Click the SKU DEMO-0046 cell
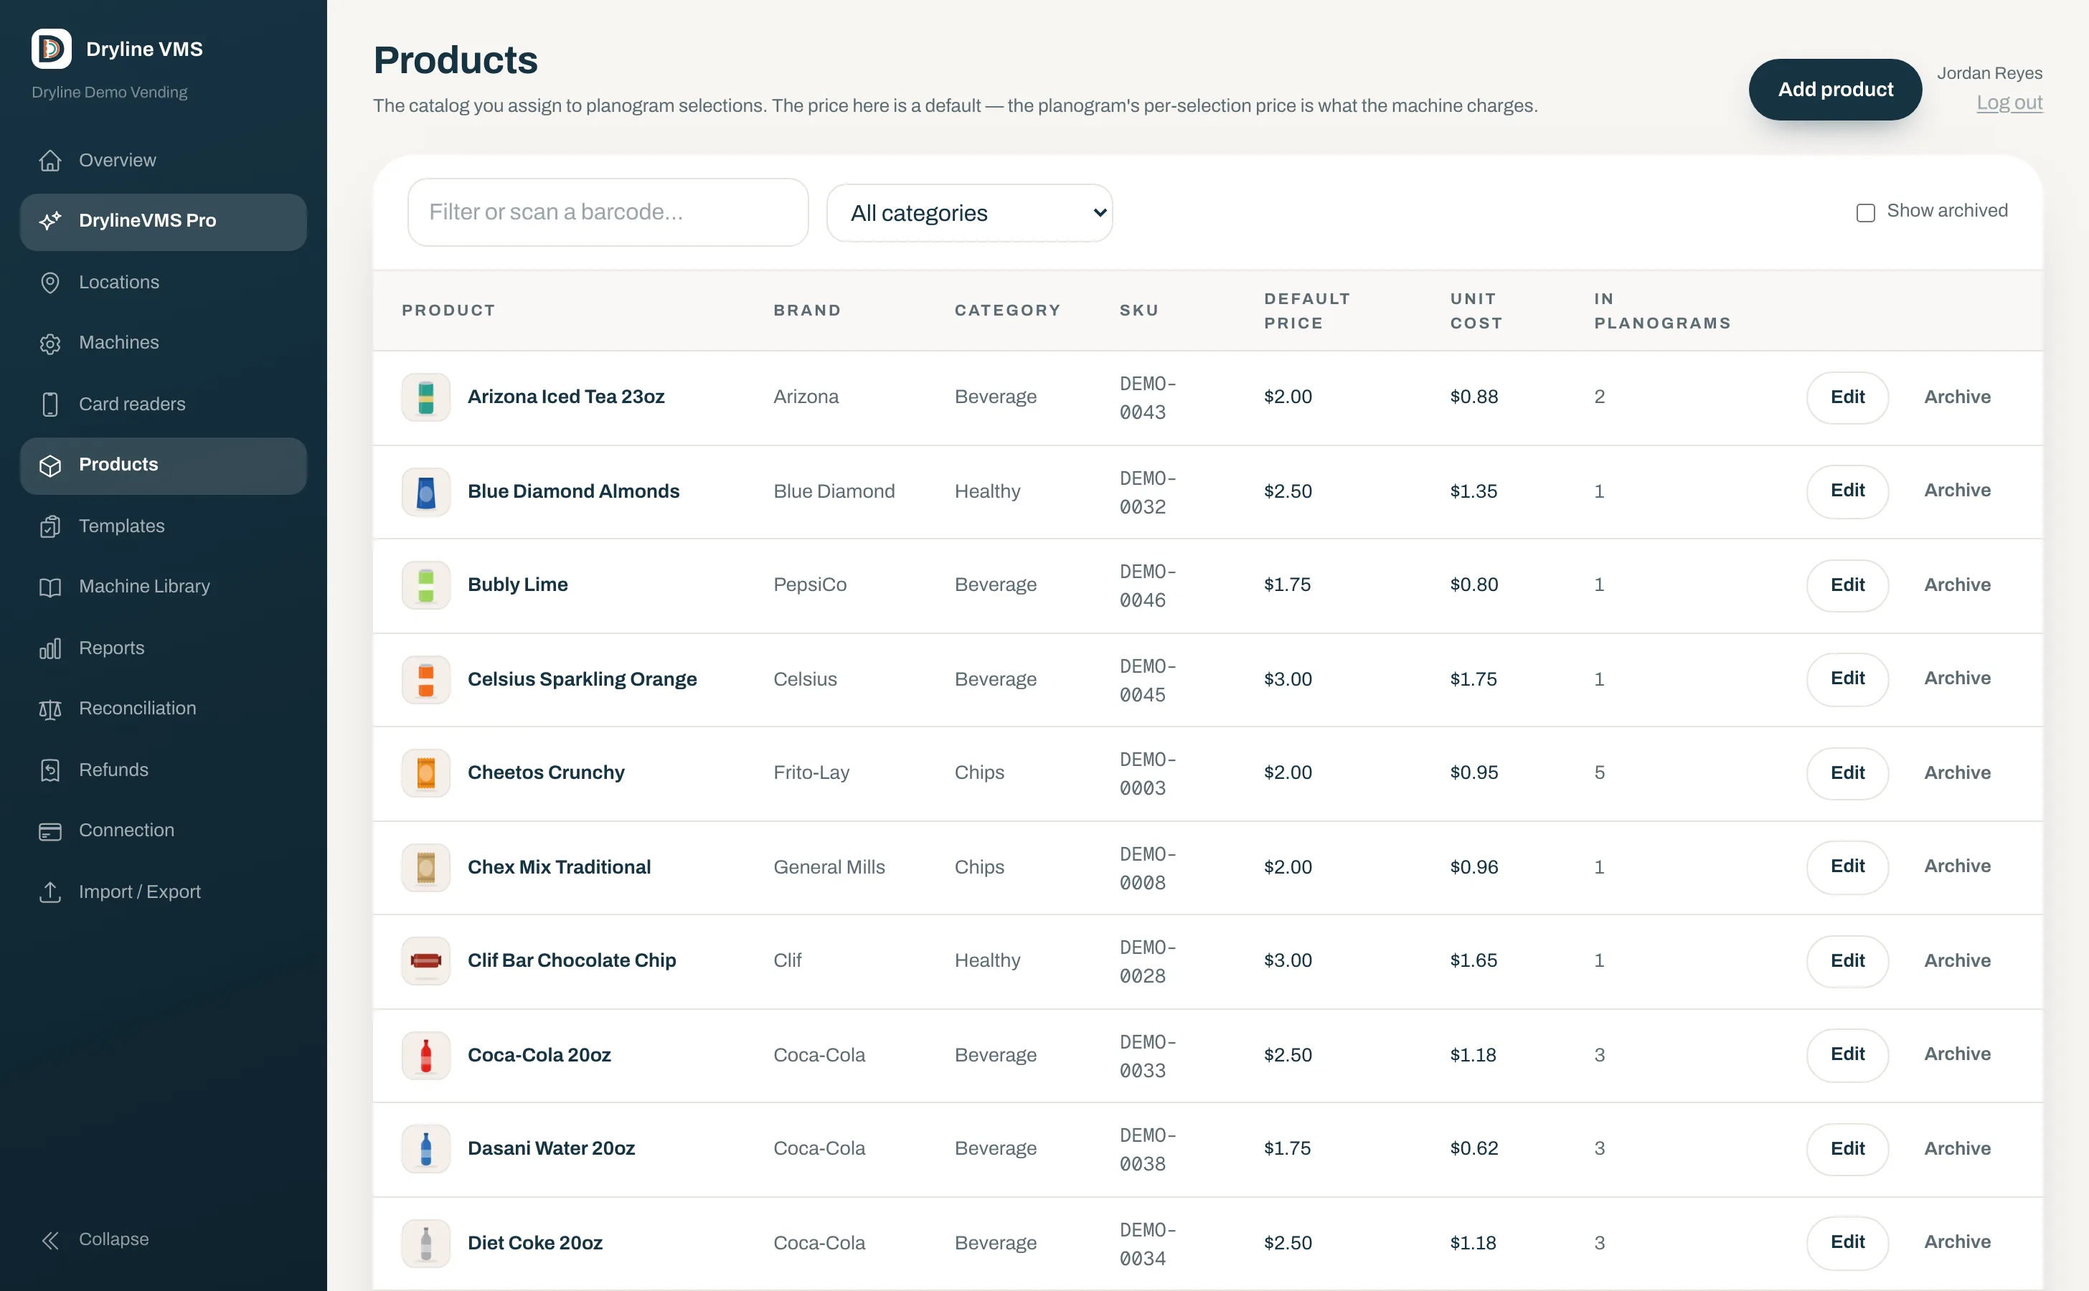 [1148, 587]
